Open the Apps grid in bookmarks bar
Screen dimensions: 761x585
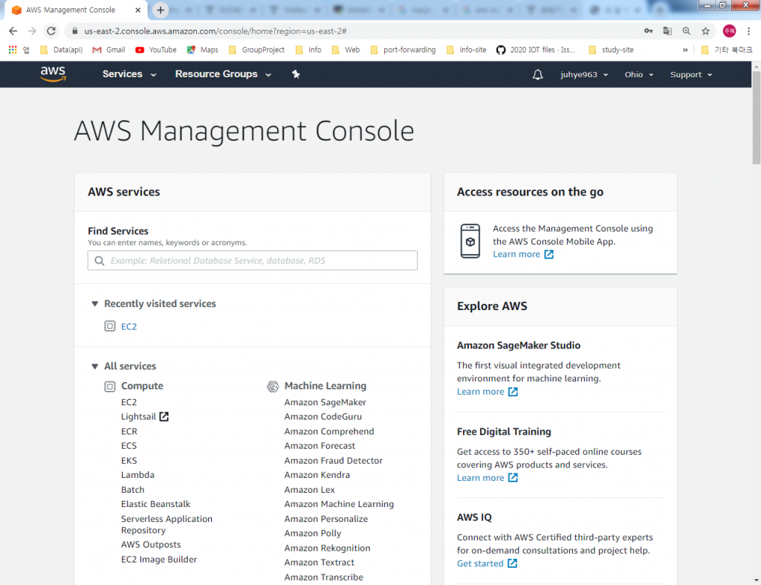pos(13,50)
